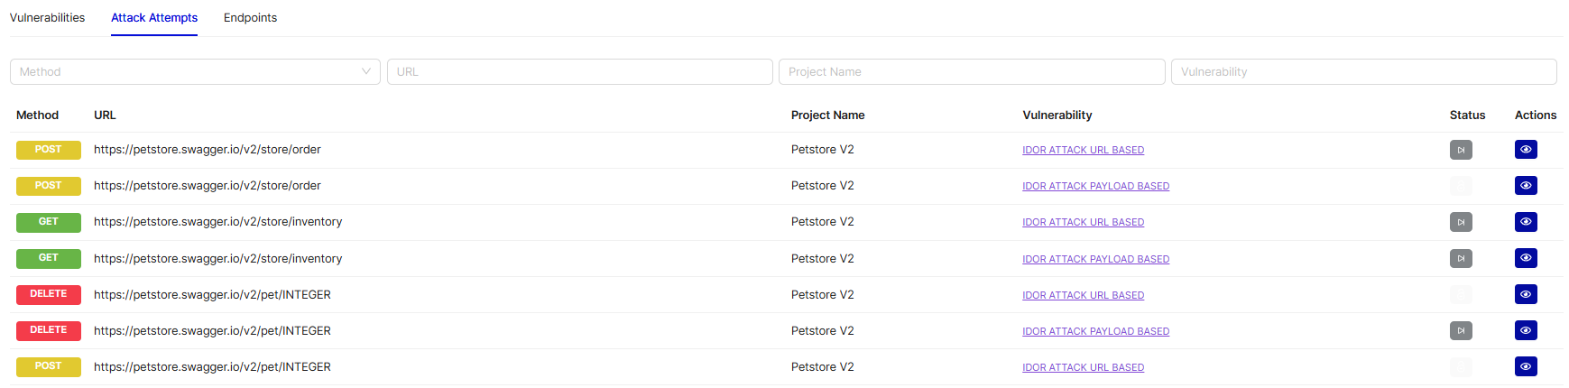This screenshot has height=388, width=1569.
Task: Open IDOR Attack URL Based link for POST store/order
Action: [x=1083, y=151]
